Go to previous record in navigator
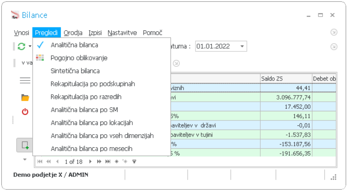Viewport: 347px width, 191px height. (57, 162)
